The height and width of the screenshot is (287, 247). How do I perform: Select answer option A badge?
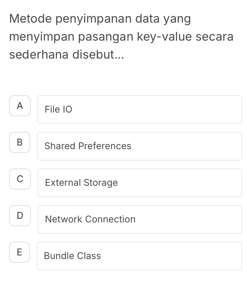coord(20,106)
